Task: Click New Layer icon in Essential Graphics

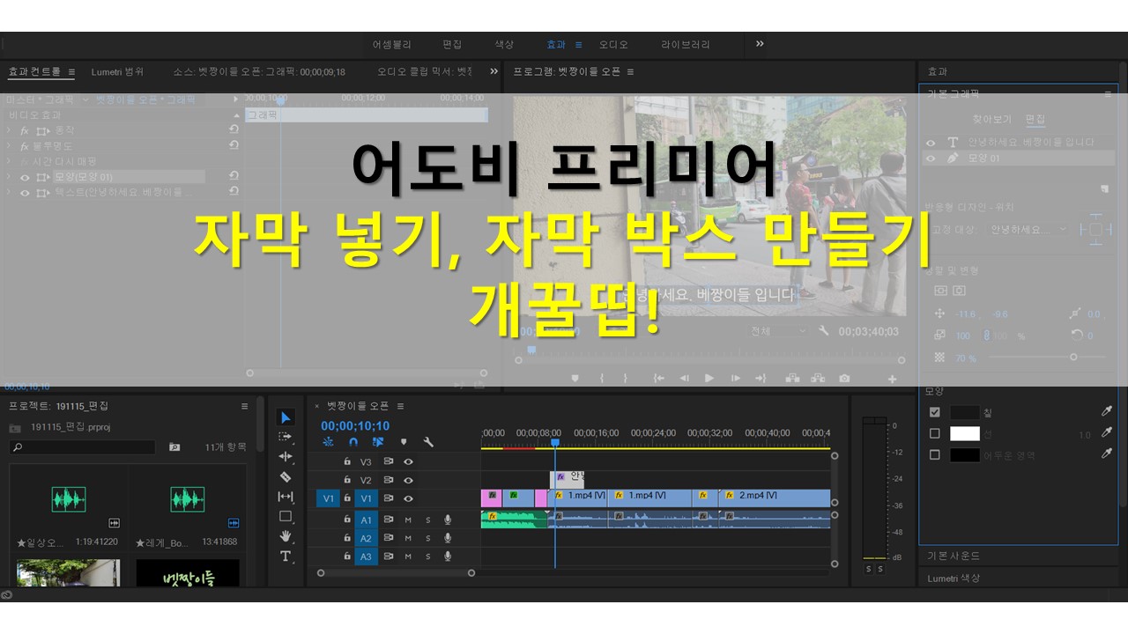Action: [x=1103, y=188]
